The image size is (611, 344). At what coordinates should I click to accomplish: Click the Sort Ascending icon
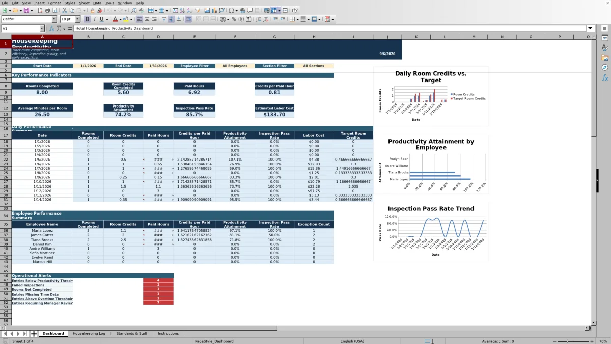[x=182, y=10]
